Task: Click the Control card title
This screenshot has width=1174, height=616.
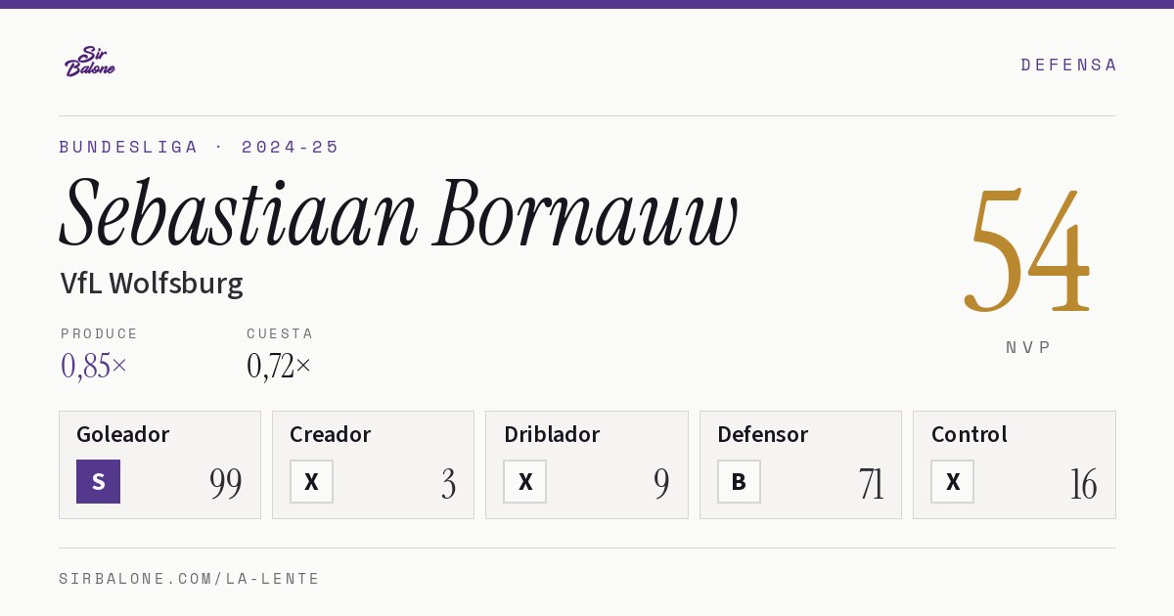Action: click(970, 434)
